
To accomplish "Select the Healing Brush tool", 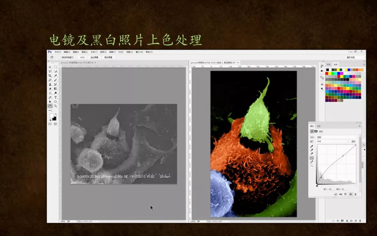I will click(50, 80).
